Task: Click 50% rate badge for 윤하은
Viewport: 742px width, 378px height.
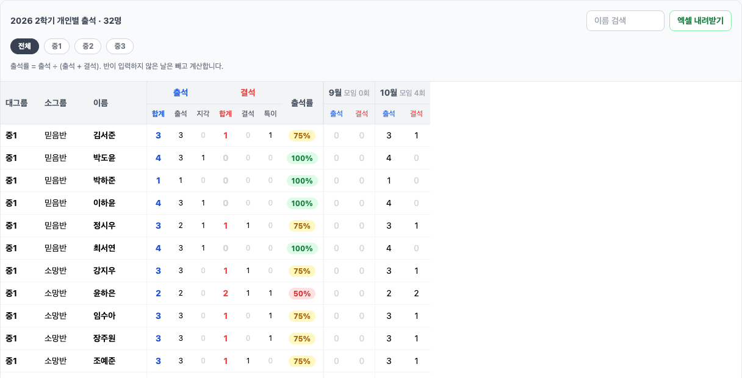Action: tap(302, 293)
